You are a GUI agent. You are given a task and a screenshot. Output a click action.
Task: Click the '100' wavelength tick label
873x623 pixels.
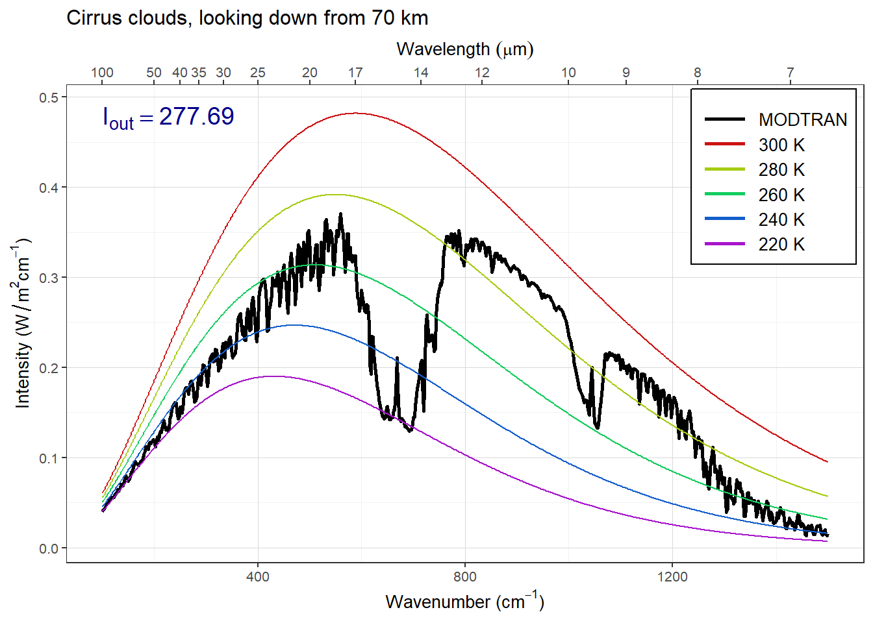[x=102, y=73]
